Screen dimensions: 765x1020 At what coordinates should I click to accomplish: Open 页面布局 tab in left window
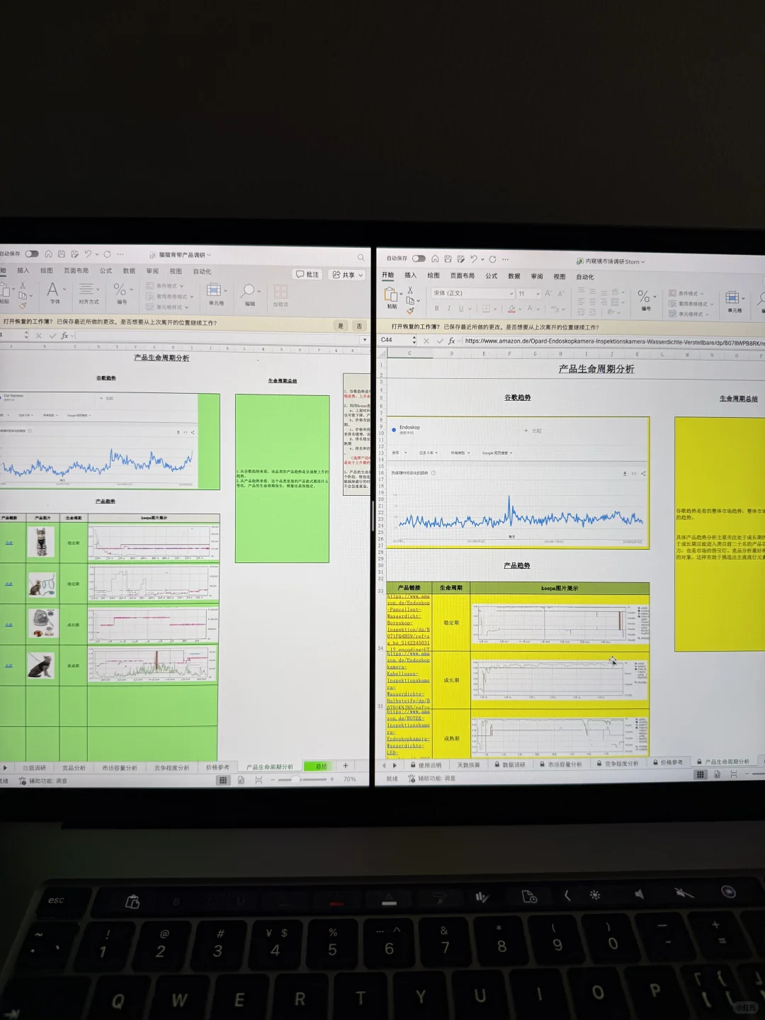coord(76,271)
